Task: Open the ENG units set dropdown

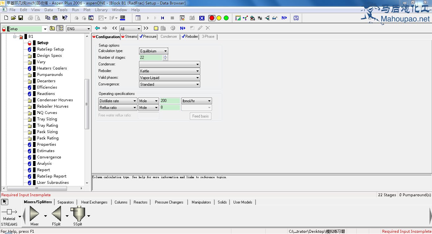Action: click(x=89, y=29)
